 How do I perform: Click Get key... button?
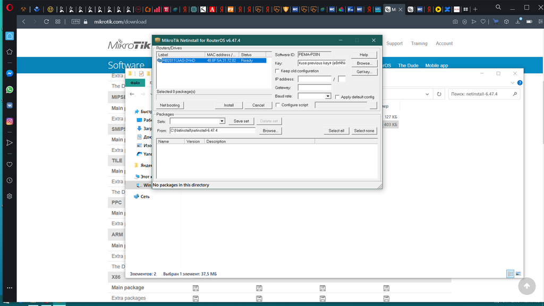(364, 72)
